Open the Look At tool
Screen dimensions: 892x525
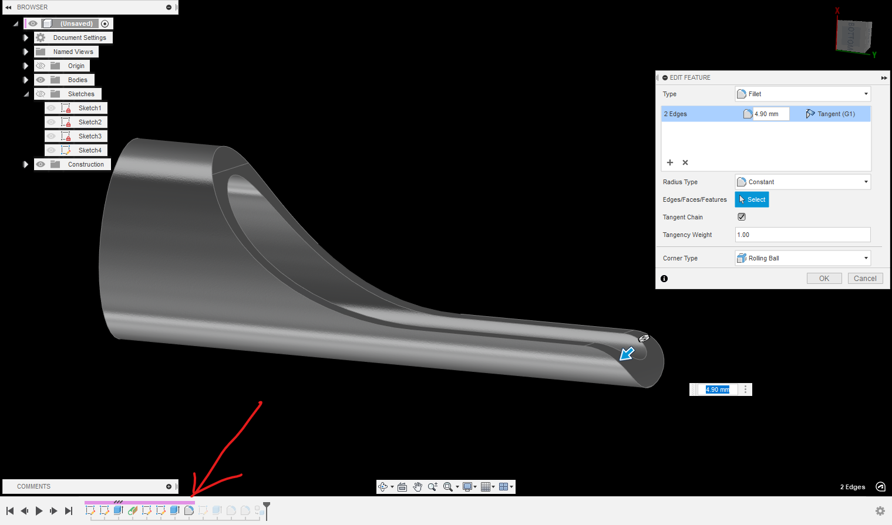tap(402, 486)
